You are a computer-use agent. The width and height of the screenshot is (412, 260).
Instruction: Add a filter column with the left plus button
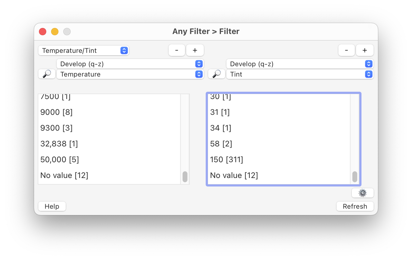tap(195, 50)
